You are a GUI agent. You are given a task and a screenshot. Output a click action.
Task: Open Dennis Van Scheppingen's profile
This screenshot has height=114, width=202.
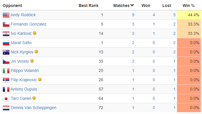33,108
